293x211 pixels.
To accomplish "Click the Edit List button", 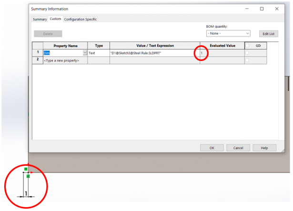I will (269, 34).
